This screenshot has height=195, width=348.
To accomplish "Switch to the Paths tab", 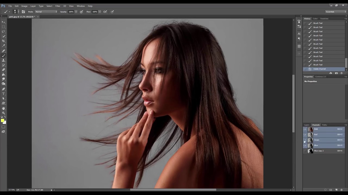I will tap(324, 125).
